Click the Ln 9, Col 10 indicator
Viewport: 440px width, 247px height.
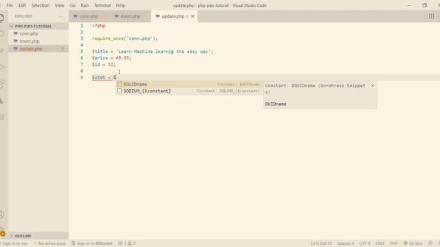pos(321,244)
